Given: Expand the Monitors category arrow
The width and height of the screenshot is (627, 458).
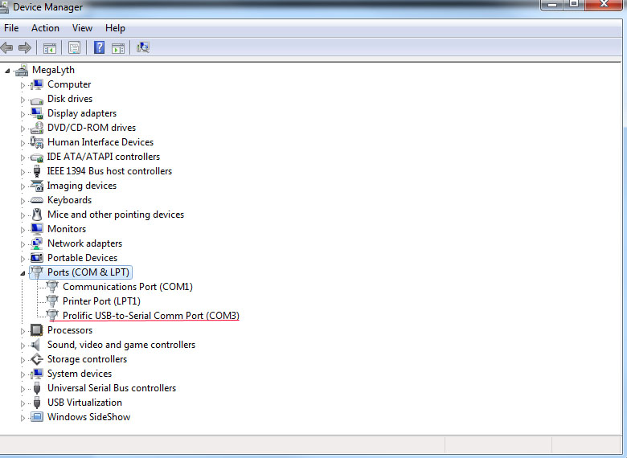Looking at the screenshot, I should coord(23,230).
